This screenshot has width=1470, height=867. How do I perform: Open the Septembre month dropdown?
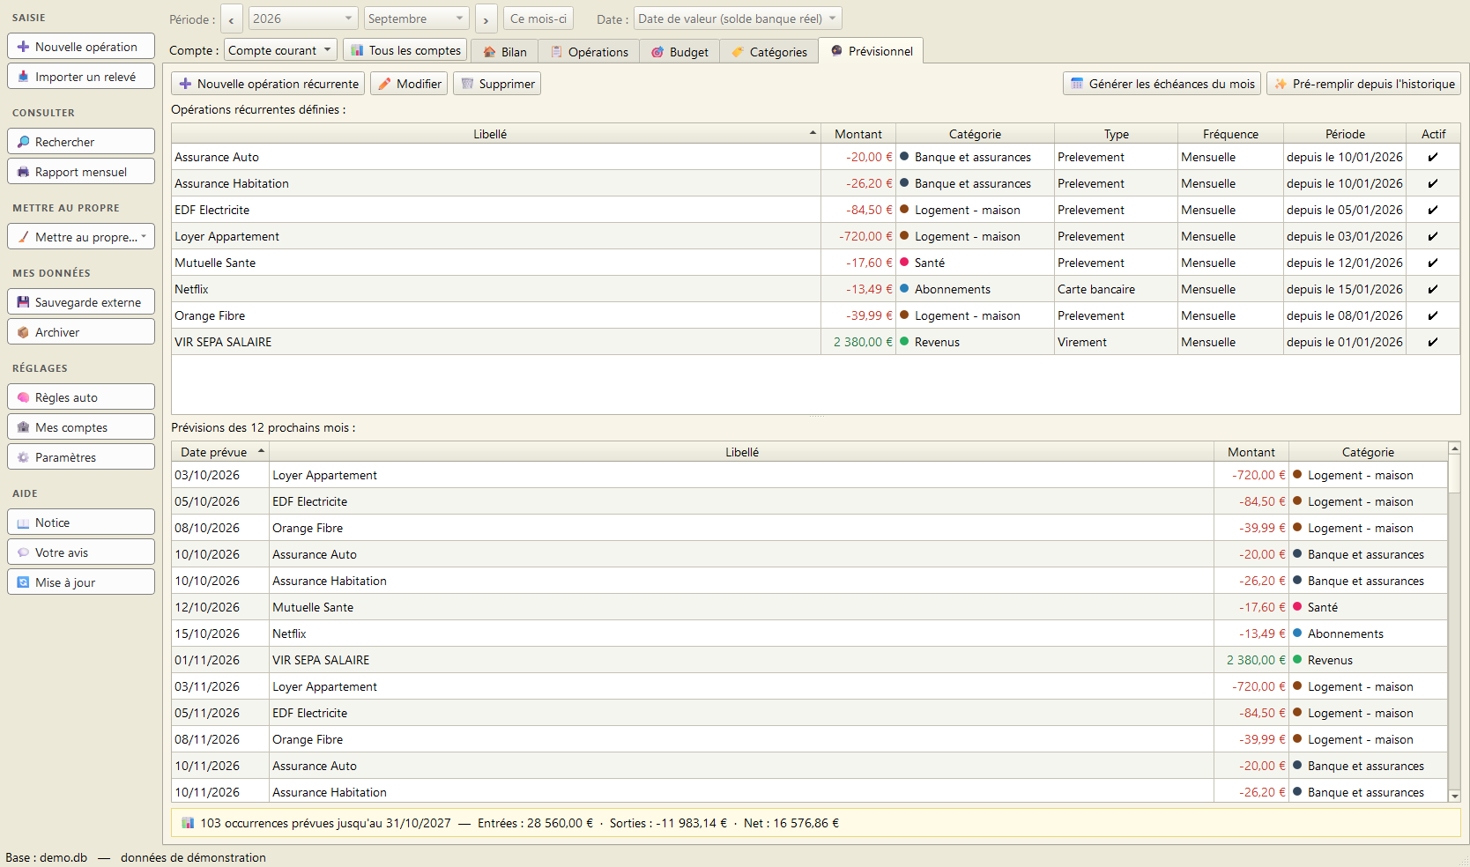click(416, 19)
